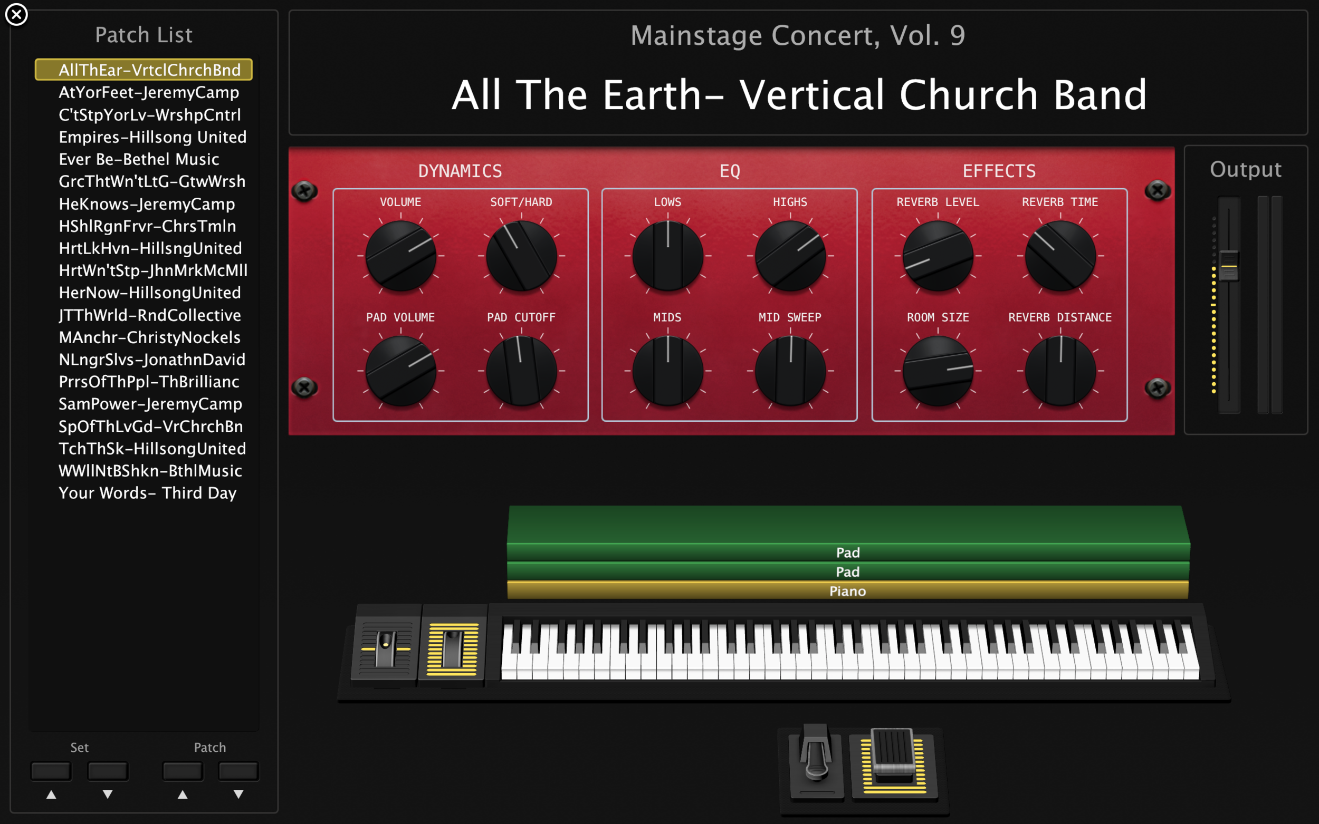Select patch JTThWrld-RndCollective
This screenshot has width=1319, height=824.
pyautogui.click(x=144, y=315)
